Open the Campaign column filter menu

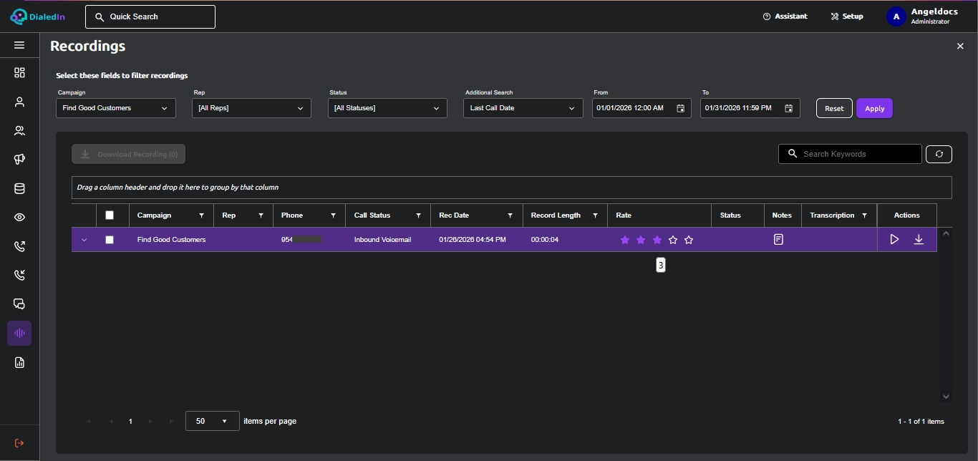[x=201, y=215]
